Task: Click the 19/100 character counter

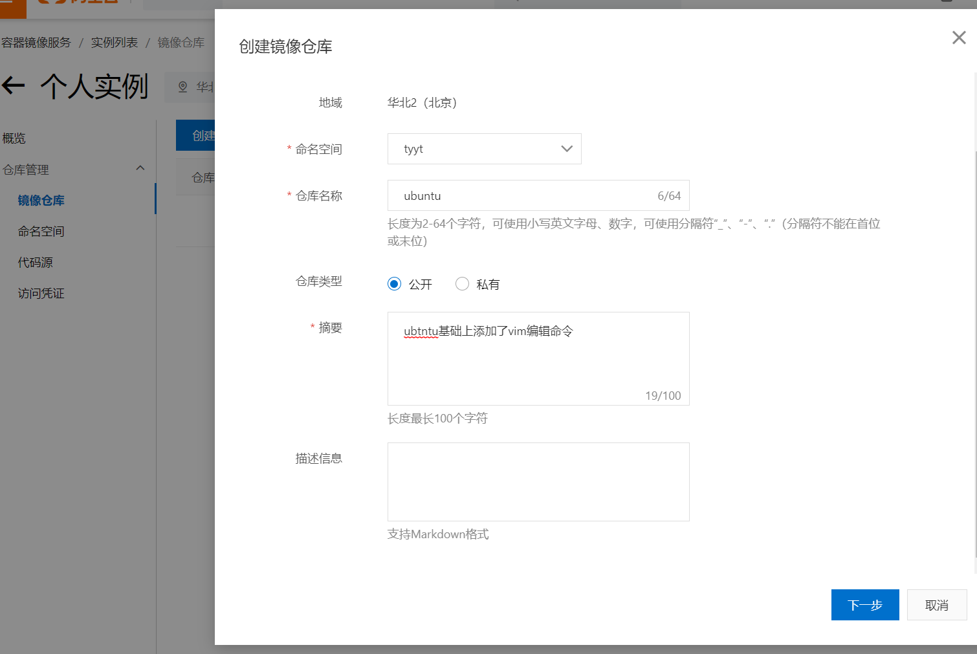Action: (663, 396)
